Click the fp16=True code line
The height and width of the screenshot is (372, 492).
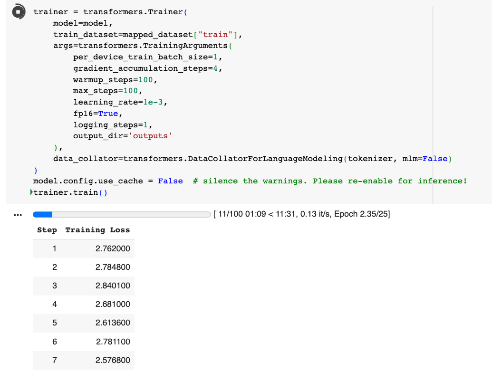(x=97, y=114)
